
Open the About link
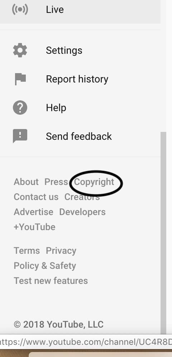point(26,182)
